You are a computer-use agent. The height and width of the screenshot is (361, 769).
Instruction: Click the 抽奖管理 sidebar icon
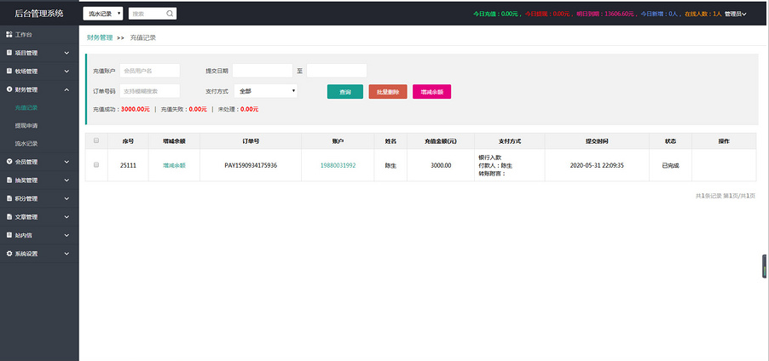[x=9, y=180]
